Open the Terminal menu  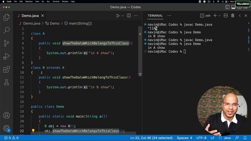click(56, 2)
